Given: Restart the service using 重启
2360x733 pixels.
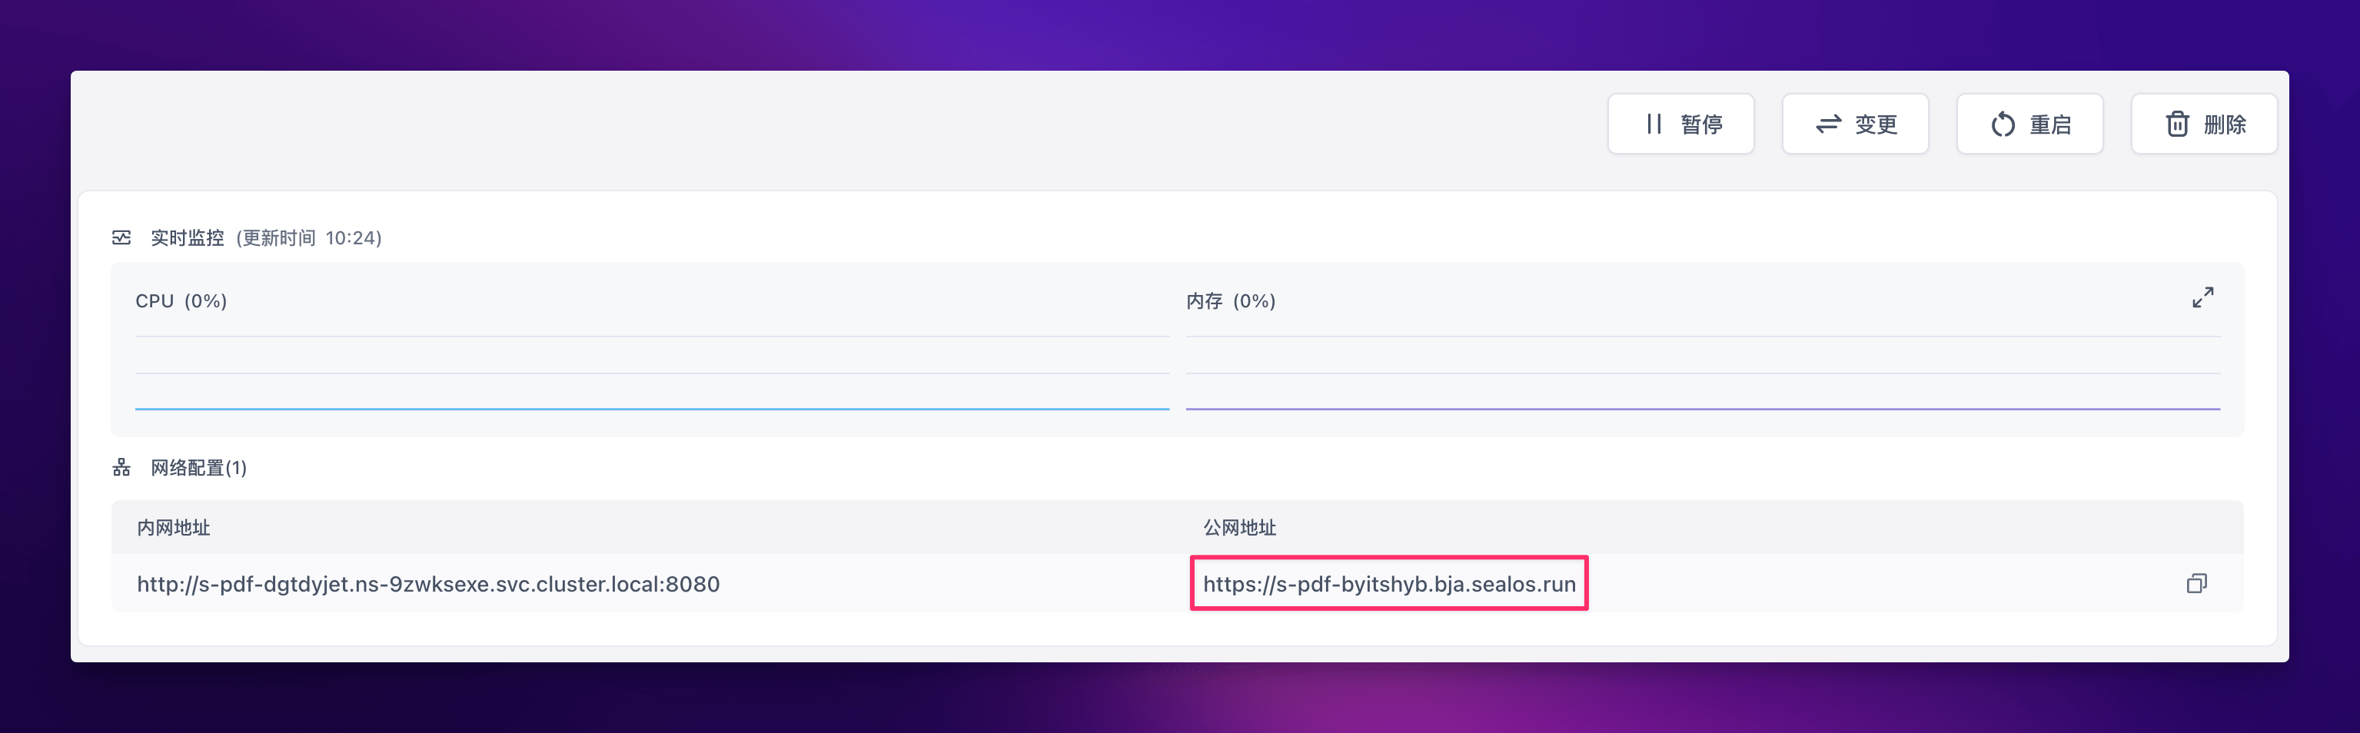Looking at the screenshot, I should click(x=2030, y=124).
